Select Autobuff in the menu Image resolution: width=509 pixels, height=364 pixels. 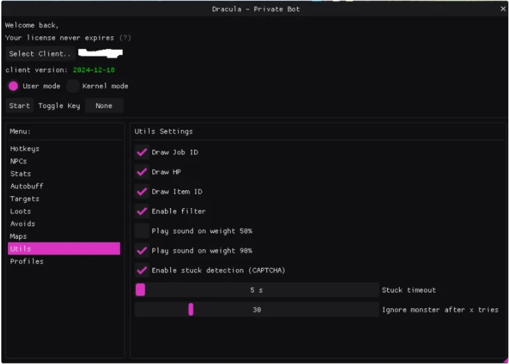click(x=27, y=186)
